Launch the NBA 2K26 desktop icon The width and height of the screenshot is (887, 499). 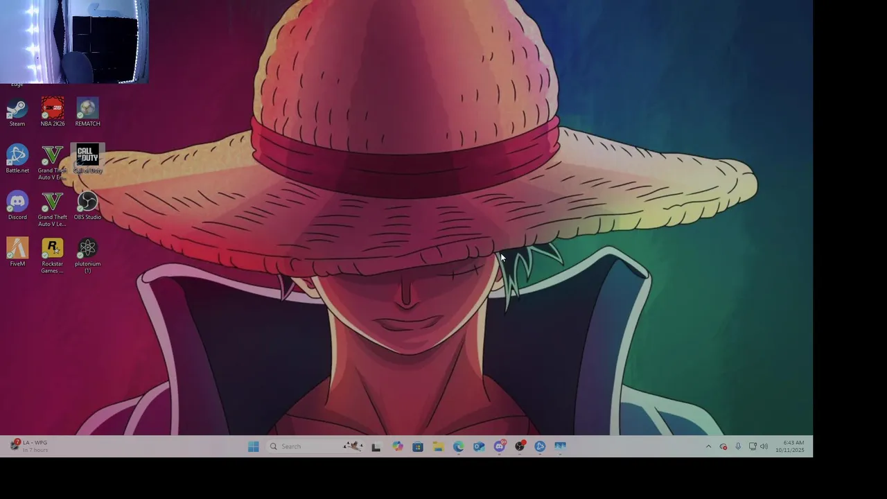pos(53,113)
